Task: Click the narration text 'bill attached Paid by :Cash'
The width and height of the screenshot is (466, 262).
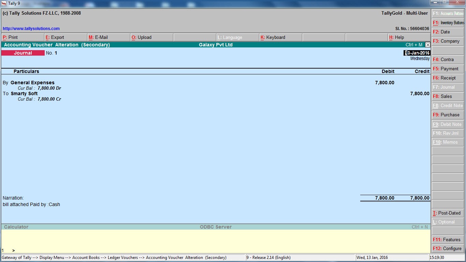Action: [31, 204]
